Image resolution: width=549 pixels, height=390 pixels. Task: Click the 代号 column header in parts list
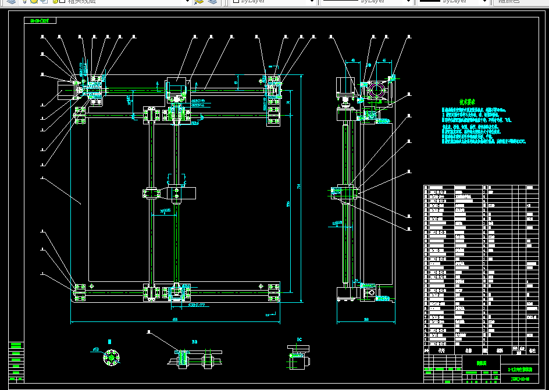pyautogui.click(x=441, y=350)
